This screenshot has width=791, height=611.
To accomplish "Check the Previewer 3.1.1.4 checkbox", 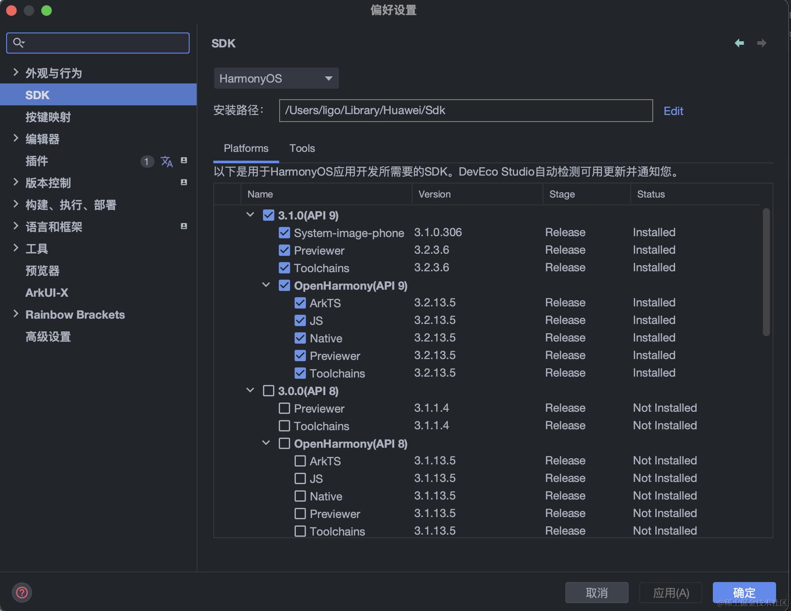I will pyautogui.click(x=284, y=408).
